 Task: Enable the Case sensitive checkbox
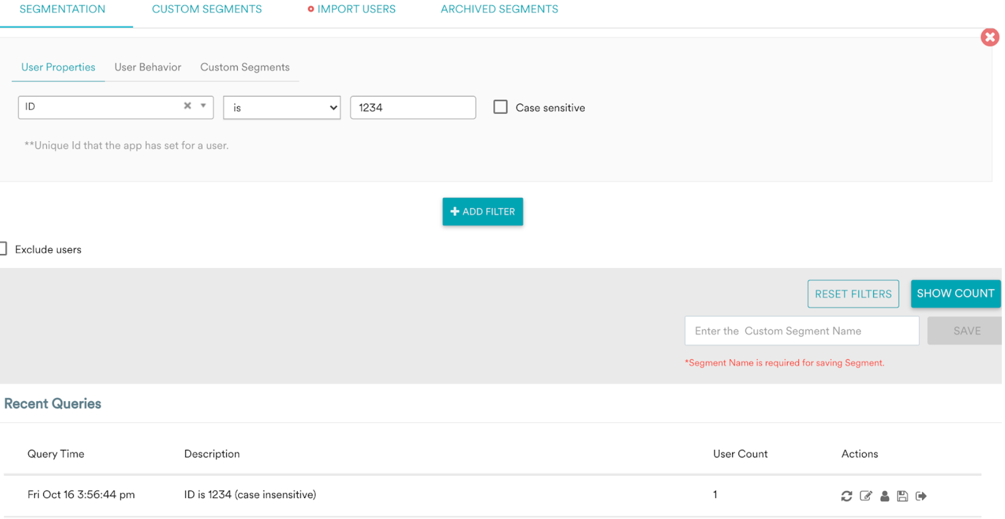point(500,107)
